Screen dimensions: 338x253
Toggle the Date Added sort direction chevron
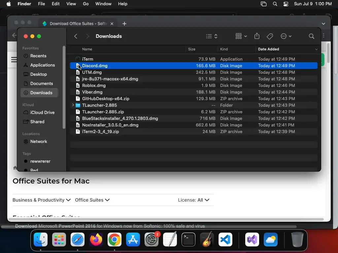[x=316, y=49]
